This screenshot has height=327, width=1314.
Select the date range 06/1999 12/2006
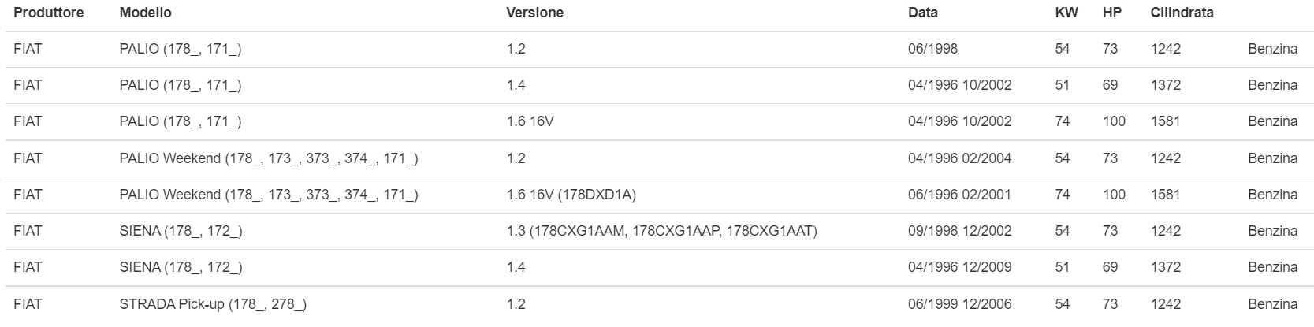click(959, 304)
